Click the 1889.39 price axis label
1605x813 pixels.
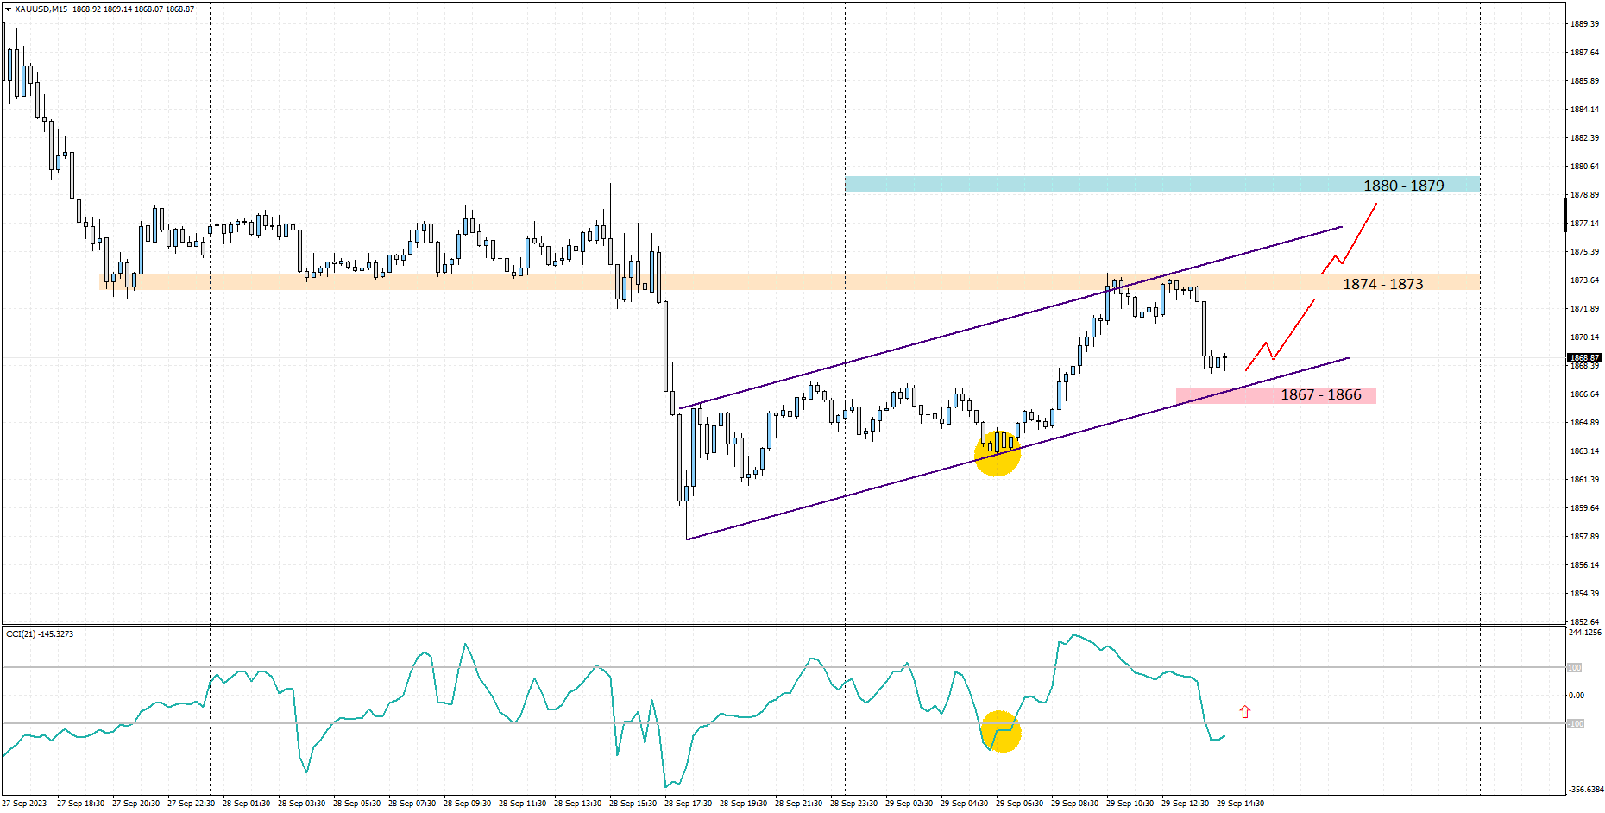tap(1584, 24)
